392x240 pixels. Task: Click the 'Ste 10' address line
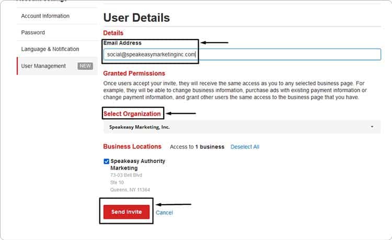(117, 183)
